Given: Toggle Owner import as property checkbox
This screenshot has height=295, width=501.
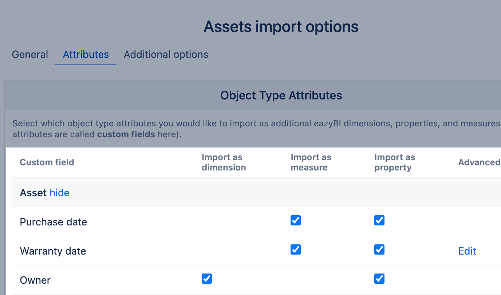Looking at the screenshot, I should [x=379, y=279].
